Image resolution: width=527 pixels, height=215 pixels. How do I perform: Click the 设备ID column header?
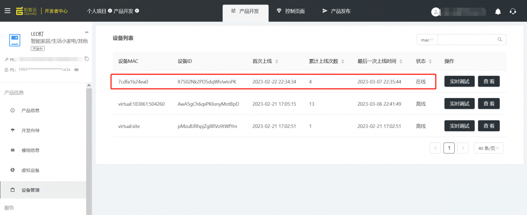click(x=185, y=62)
